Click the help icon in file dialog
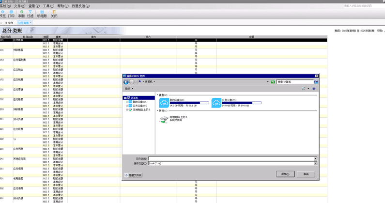Image resolution: width=385 pixels, height=203 pixels. [314, 89]
